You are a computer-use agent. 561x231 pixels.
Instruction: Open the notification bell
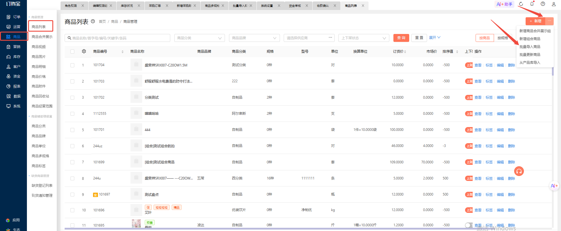click(532, 4)
